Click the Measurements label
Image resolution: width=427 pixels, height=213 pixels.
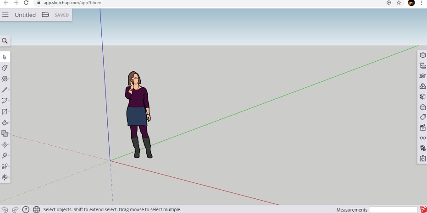(x=352, y=210)
